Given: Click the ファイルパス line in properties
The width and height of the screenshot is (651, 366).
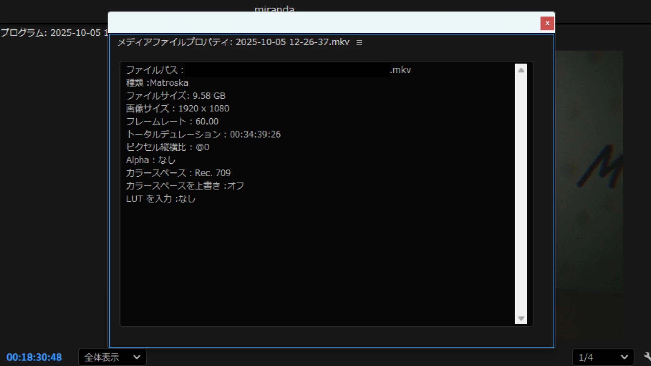Looking at the screenshot, I should [x=155, y=70].
